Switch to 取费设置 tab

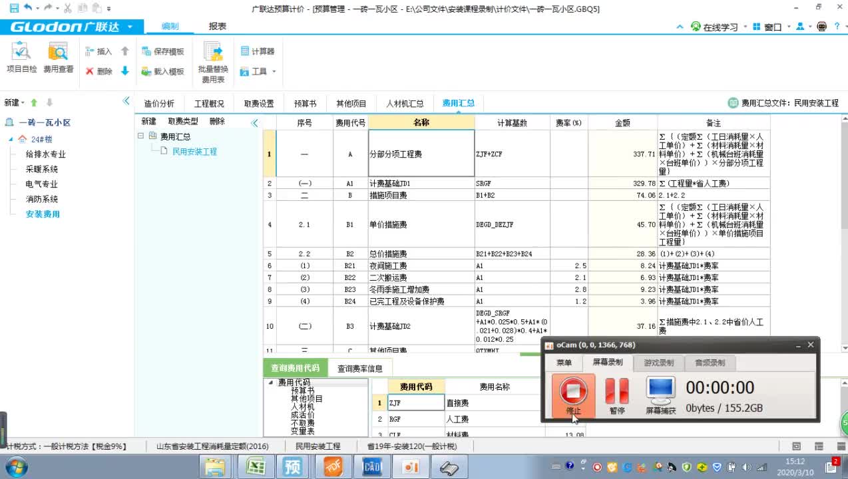point(259,104)
